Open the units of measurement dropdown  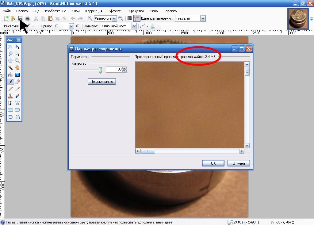(203, 18)
